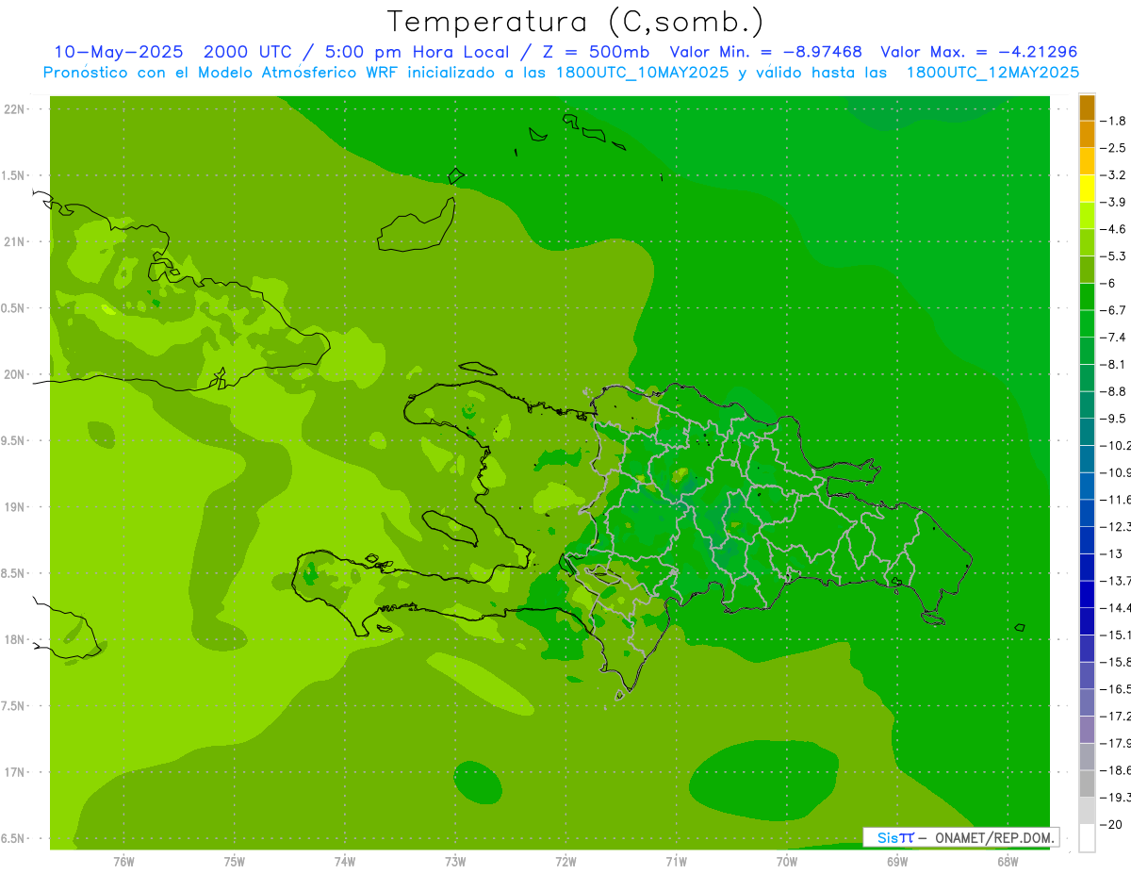Click the colorbar swatch between -6 and -6.7

click(x=1087, y=297)
